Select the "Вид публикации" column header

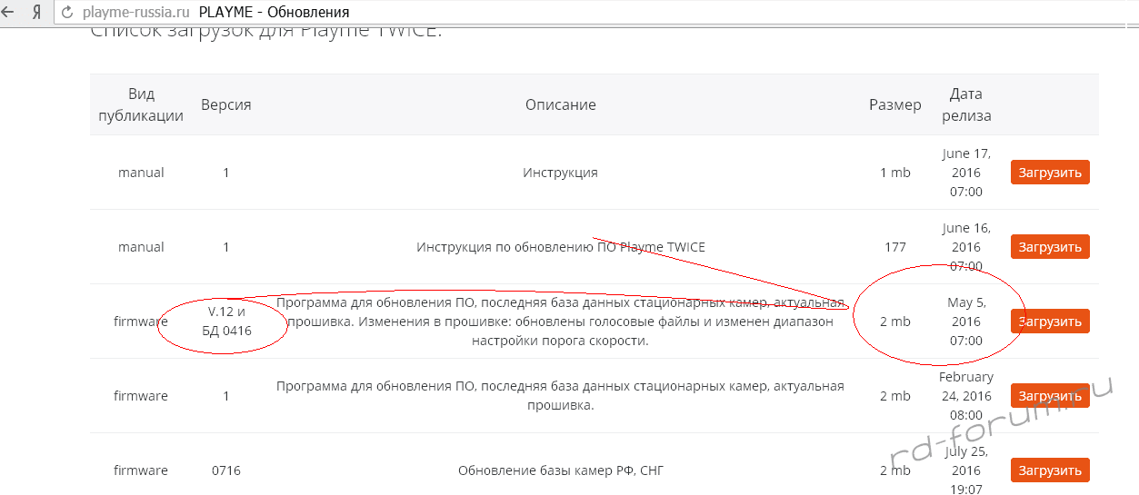coord(141,104)
